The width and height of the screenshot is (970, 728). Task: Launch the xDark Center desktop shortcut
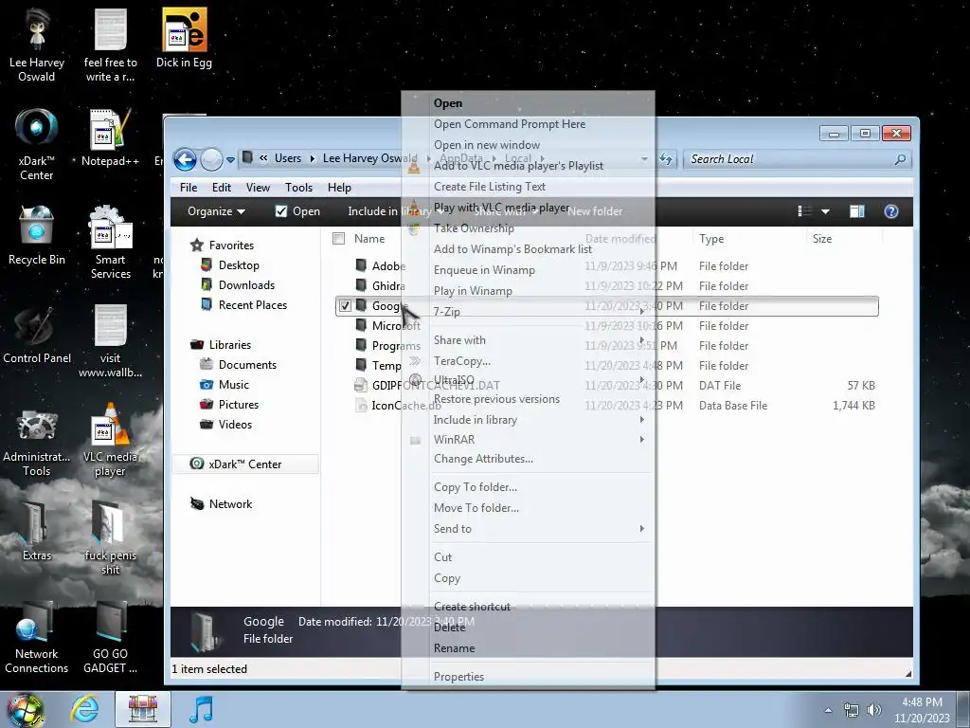(37, 144)
